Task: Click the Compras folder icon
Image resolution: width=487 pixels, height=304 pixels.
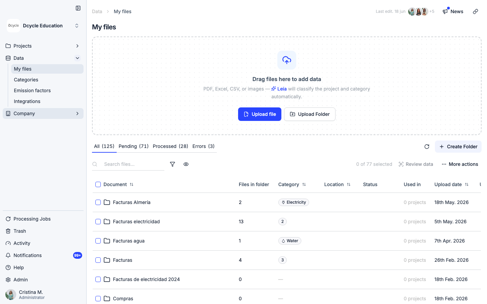Action: pyautogui.click(x=107, y=299)
